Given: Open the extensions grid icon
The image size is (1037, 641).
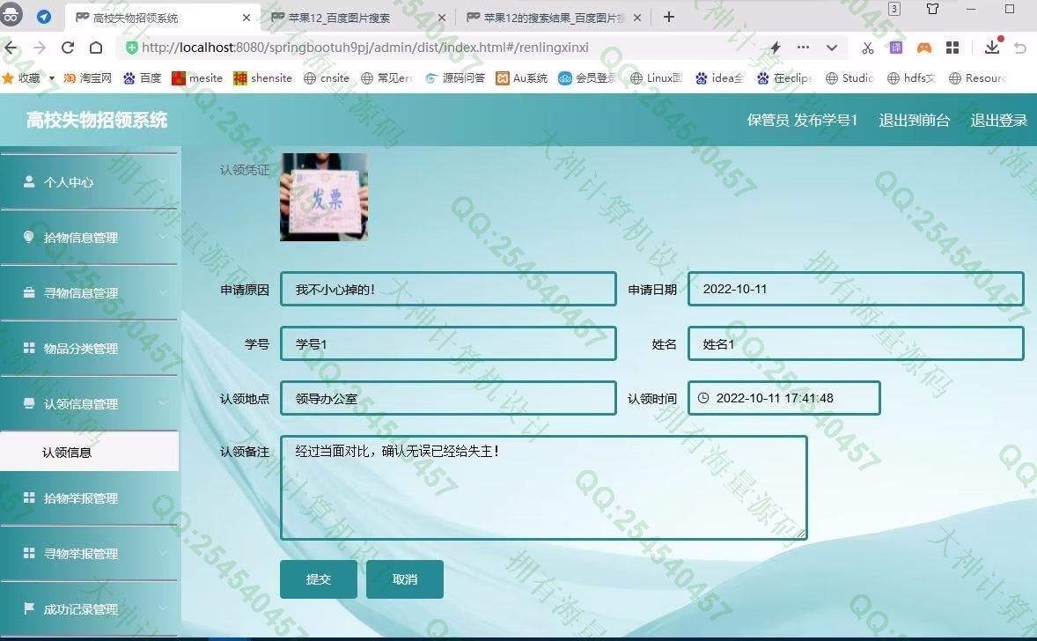Looking at the screenshot, I should click(952, 48).
